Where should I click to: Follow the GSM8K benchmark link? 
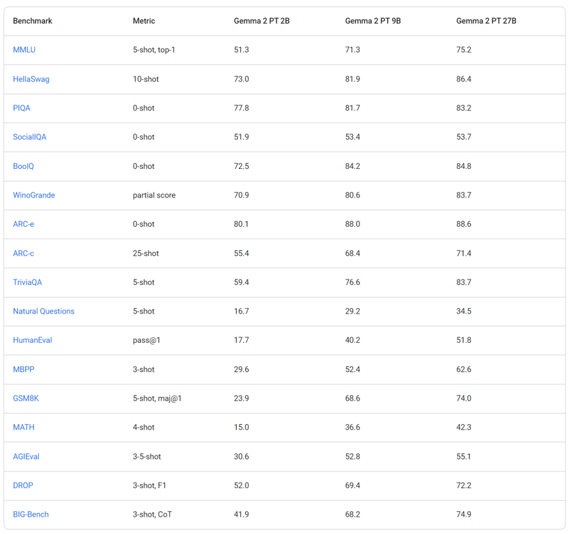click(26, 398)
